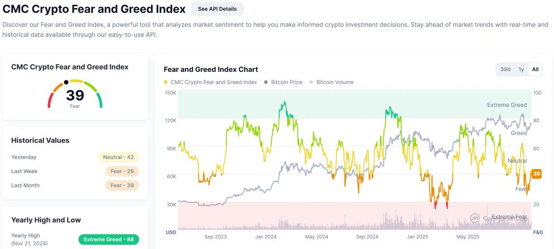Toggle the Bitcoin Volume legend series
This screenshot has width=554, height=249.
tap(334, 83)
